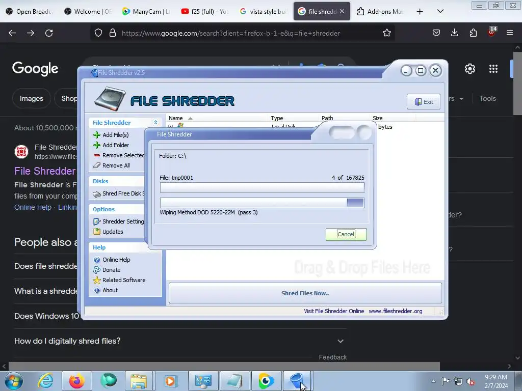This screenshot has width=522, height=391.
Task: Switch to the Open Broadcaster tab
Action: 29,11
